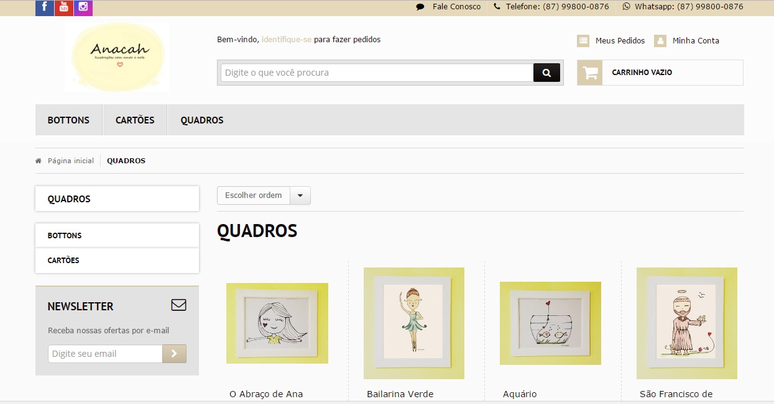
Task: Click the Meus Pedidos list icon
Action: [x=583, y=41]
